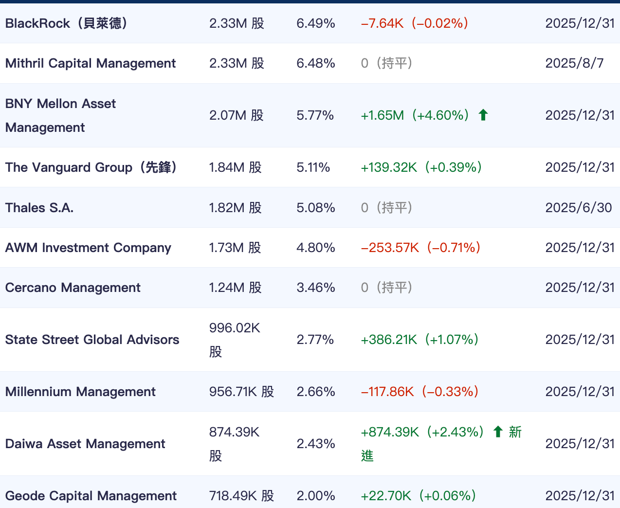Click the 6.49% ownership value
The height and width of the screenshot is (508, 620).
316,23
